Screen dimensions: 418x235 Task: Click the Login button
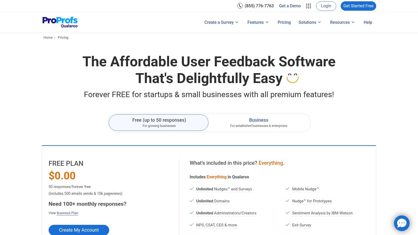326,6
